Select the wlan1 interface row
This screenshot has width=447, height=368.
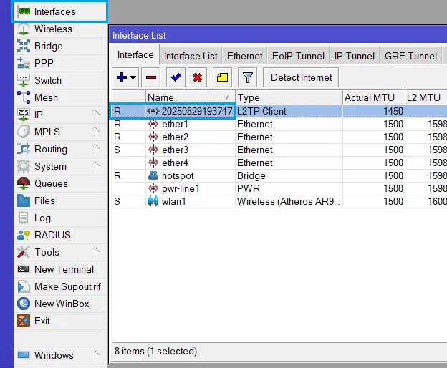point(174,202)
